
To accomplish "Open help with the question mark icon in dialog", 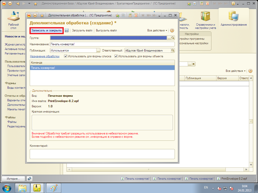I will [172, 30].
